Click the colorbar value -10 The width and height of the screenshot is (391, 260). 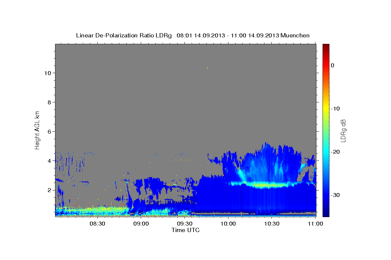coord(336,109)
